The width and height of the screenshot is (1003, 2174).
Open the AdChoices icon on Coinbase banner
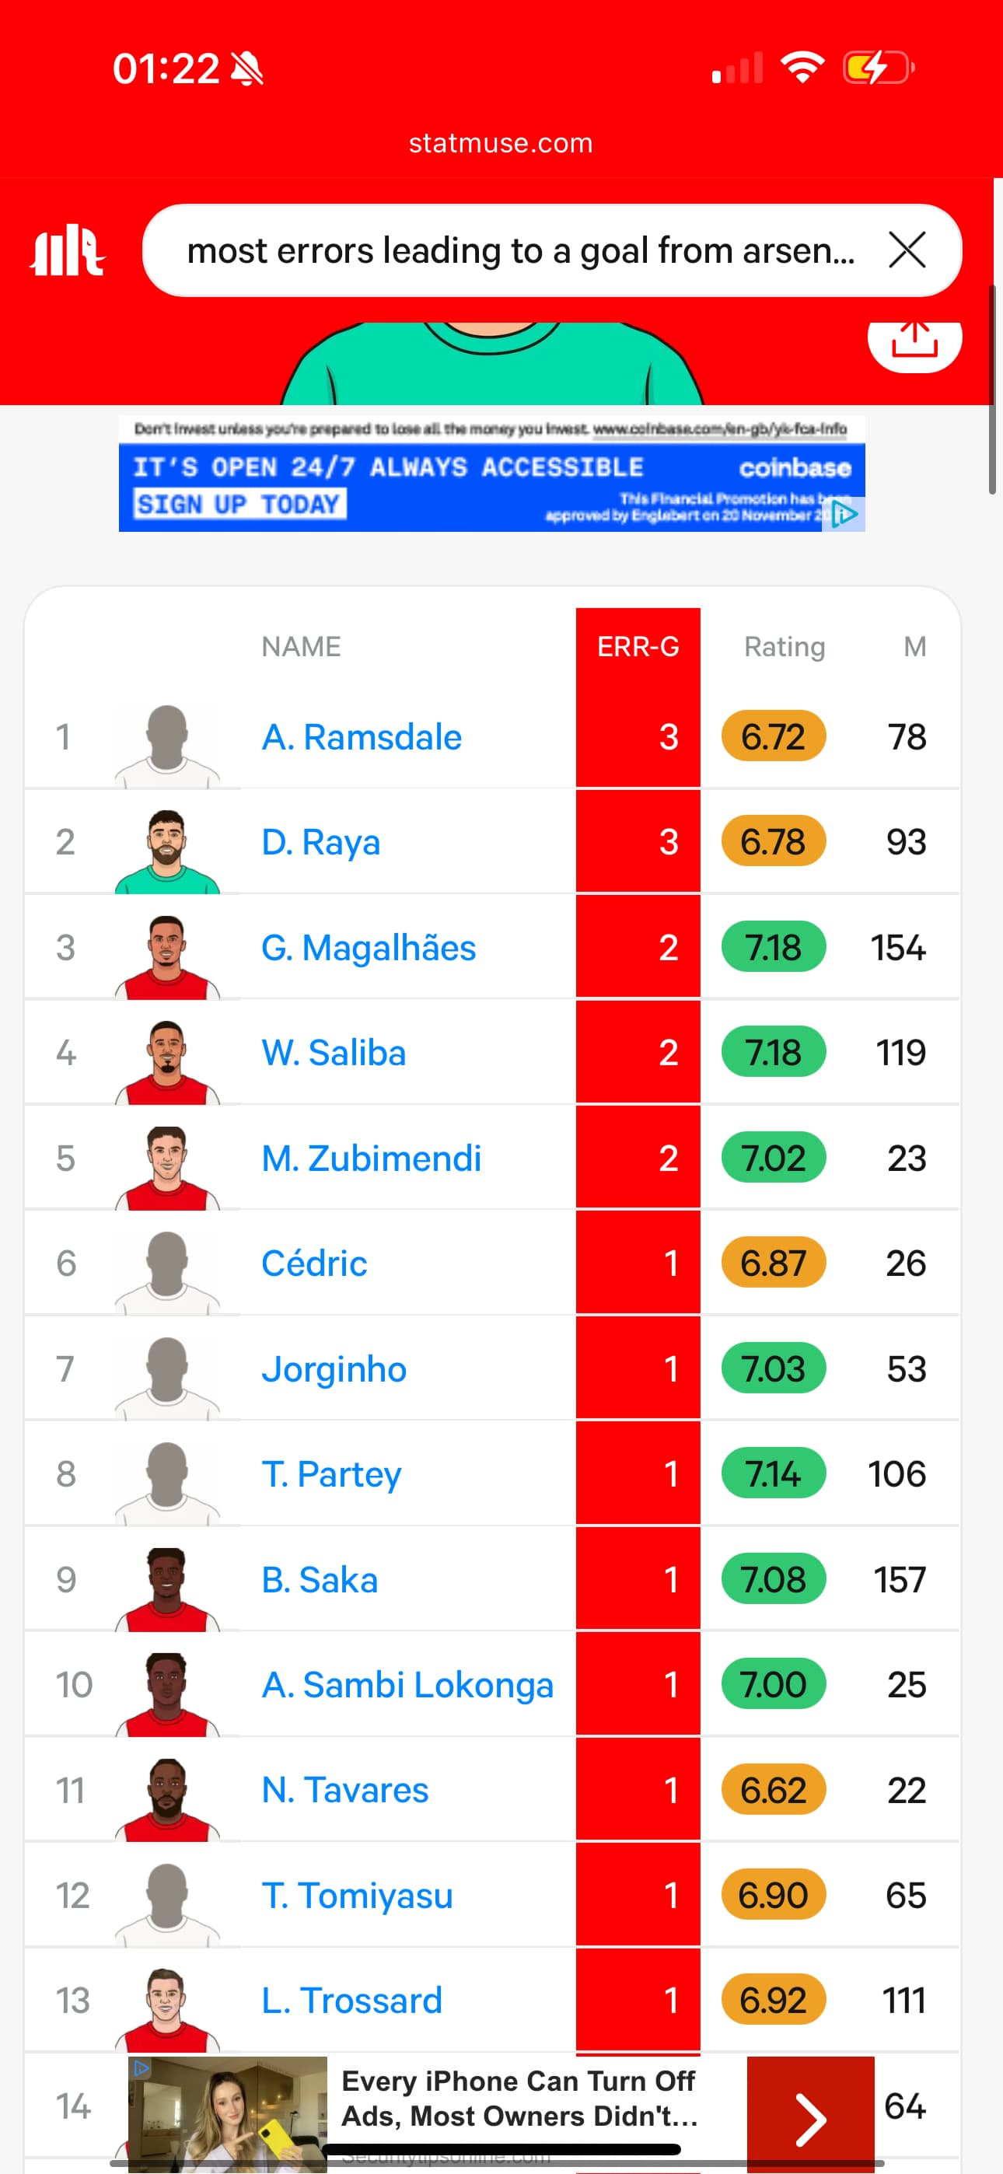(844, 514)
